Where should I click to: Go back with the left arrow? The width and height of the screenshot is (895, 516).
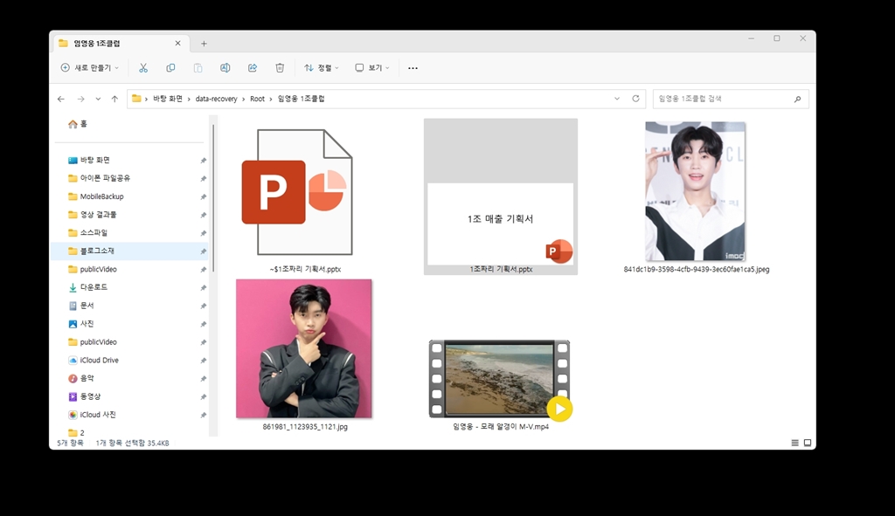61,99
